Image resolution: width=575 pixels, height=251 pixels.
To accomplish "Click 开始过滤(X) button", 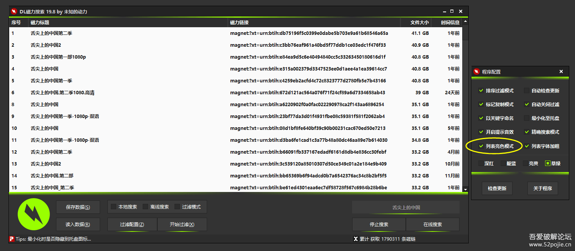I will 182,225.
